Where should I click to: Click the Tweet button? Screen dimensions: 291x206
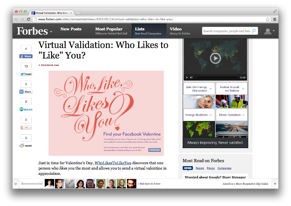26,74
